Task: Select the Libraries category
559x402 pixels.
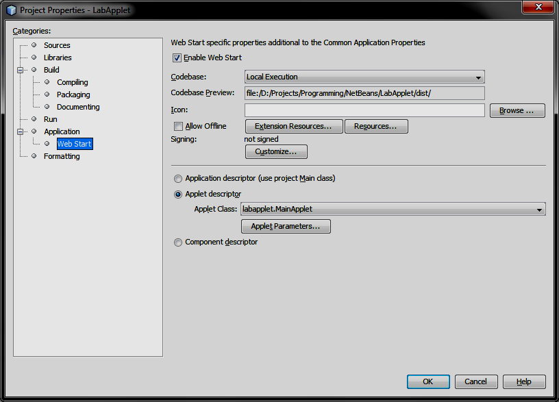Action: tap(58, 58)
